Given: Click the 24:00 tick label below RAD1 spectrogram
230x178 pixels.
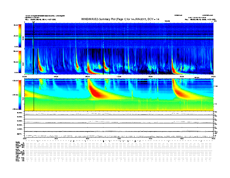Looking at the screenshot, I should [x=213, y=76].
